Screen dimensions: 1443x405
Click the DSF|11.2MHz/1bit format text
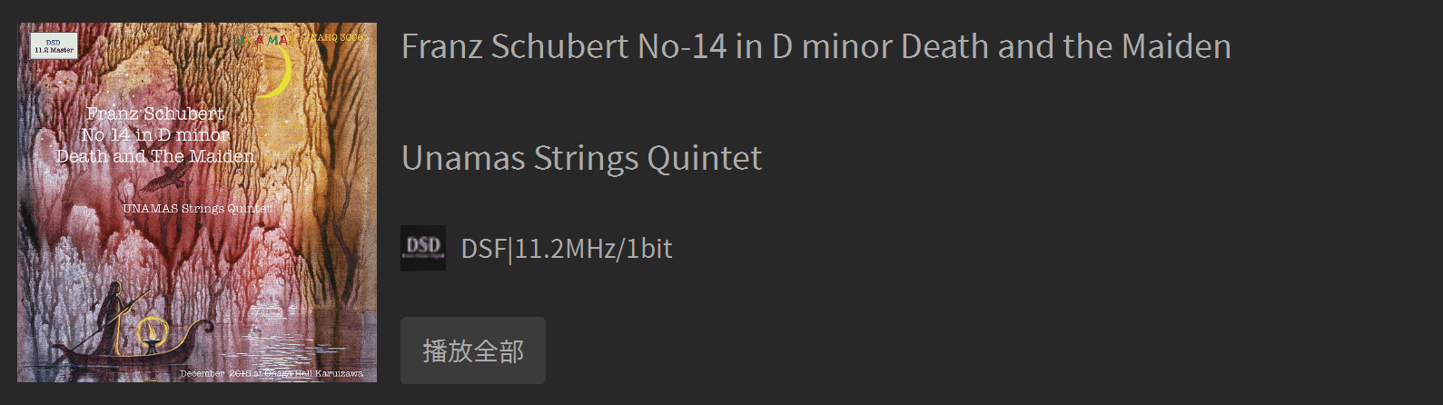click(567, 249)
